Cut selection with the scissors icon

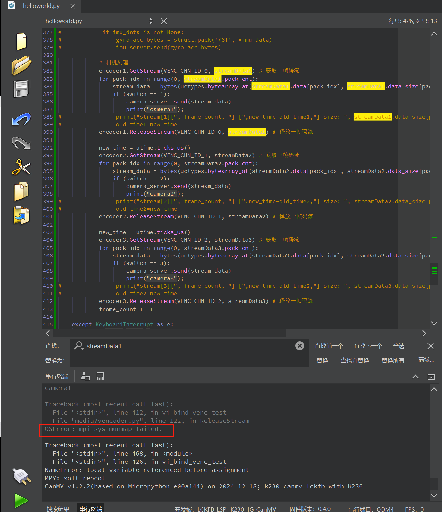tap(21, 167)
